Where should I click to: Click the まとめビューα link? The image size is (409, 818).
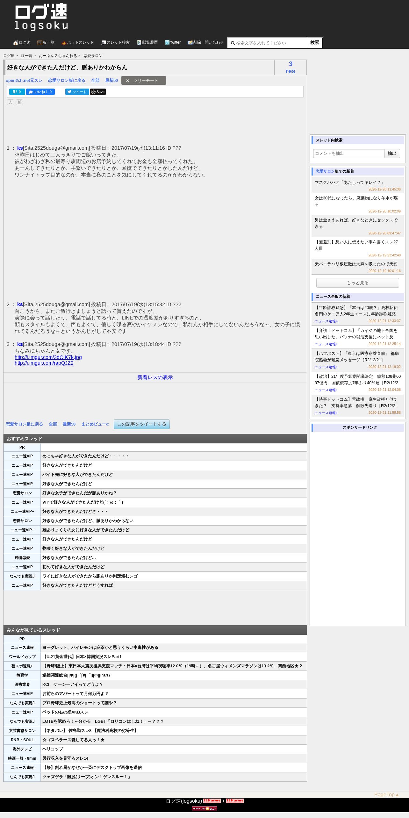click(x=95, y=424)
